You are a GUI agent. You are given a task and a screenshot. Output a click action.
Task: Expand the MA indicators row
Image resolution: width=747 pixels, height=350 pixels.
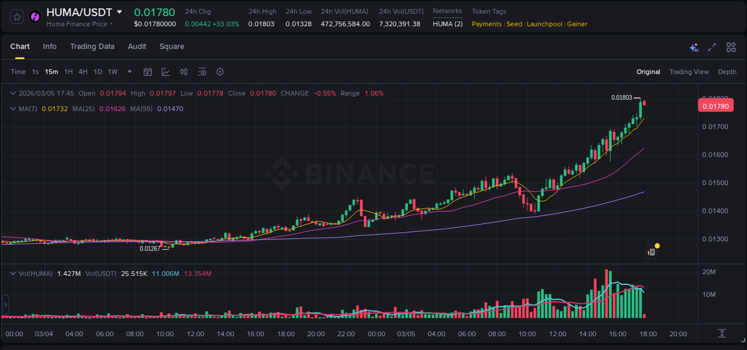coord(13,109)
